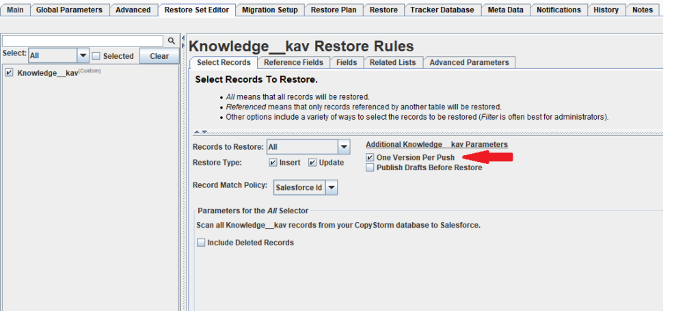The width and height of the screenshot is (700, 311).
Task: Open the Notifications tab
Action: pyautogui.click(x=559, y=10)
